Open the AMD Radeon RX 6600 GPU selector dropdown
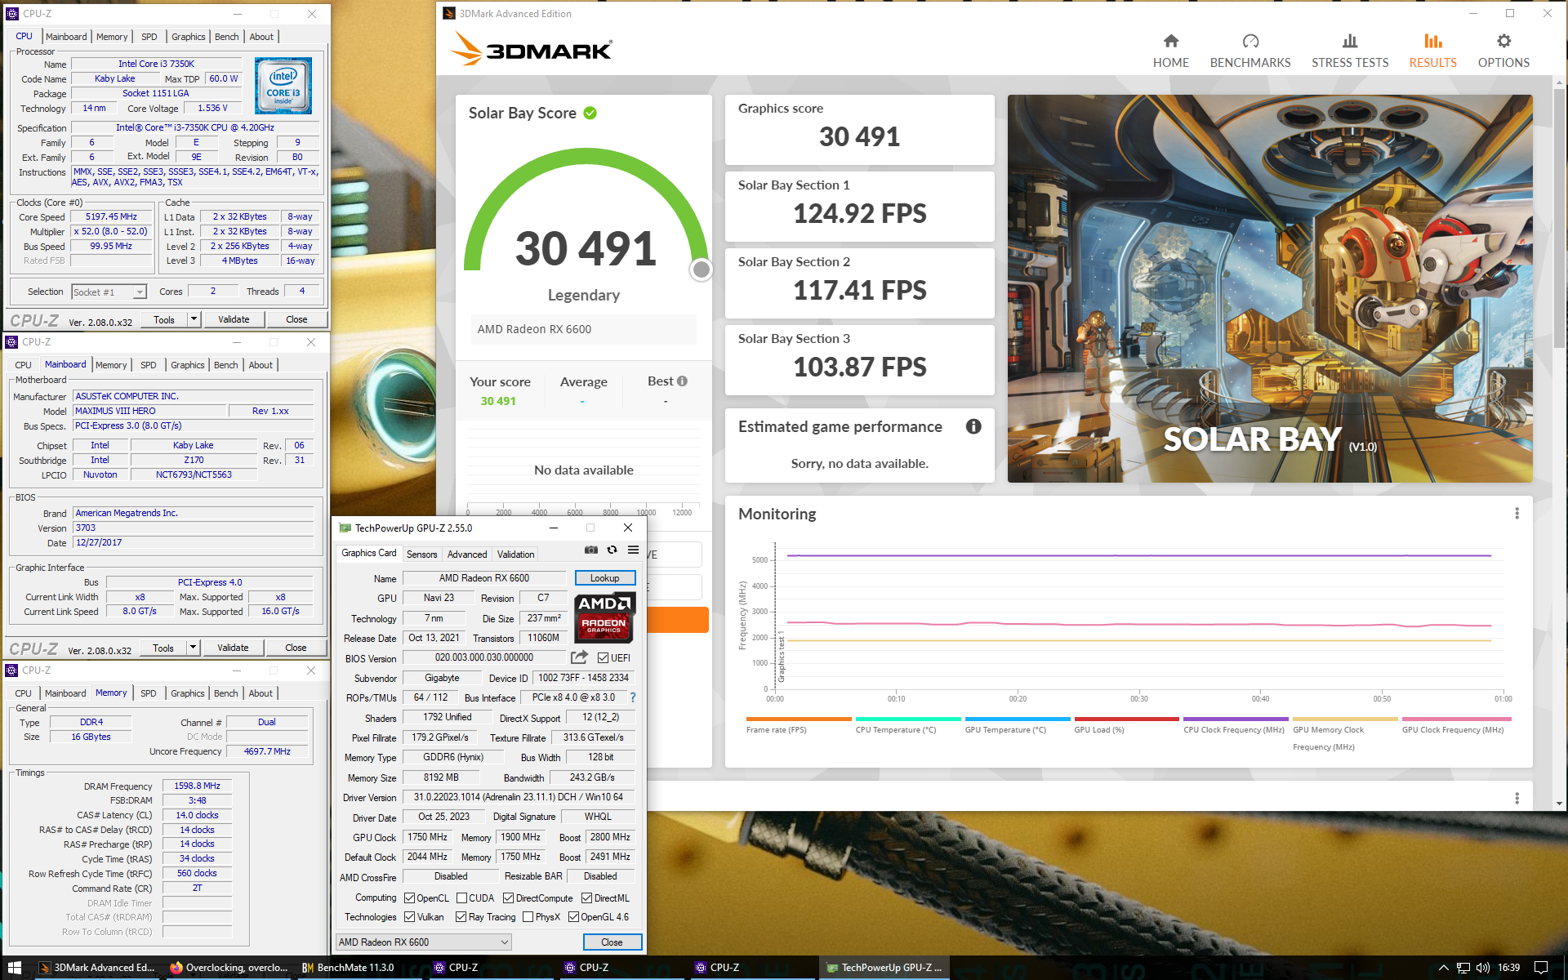 [424, 942]
